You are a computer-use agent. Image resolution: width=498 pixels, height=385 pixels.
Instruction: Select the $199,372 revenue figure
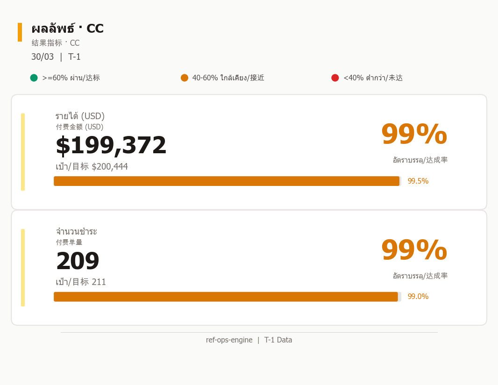coord(111,145)
